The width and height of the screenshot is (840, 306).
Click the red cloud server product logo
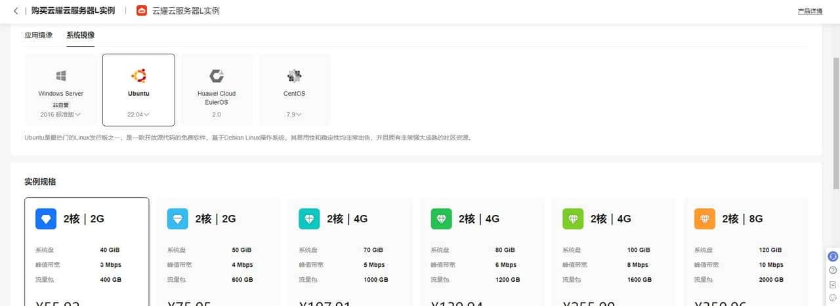click(141, 10)
